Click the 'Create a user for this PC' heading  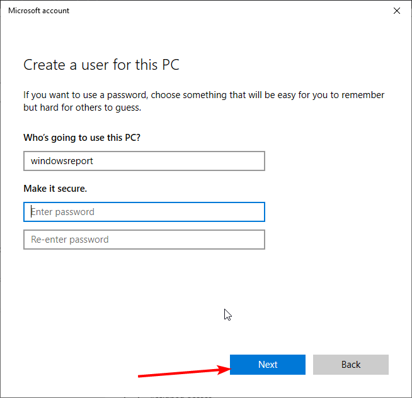click(x=101, y=65)
